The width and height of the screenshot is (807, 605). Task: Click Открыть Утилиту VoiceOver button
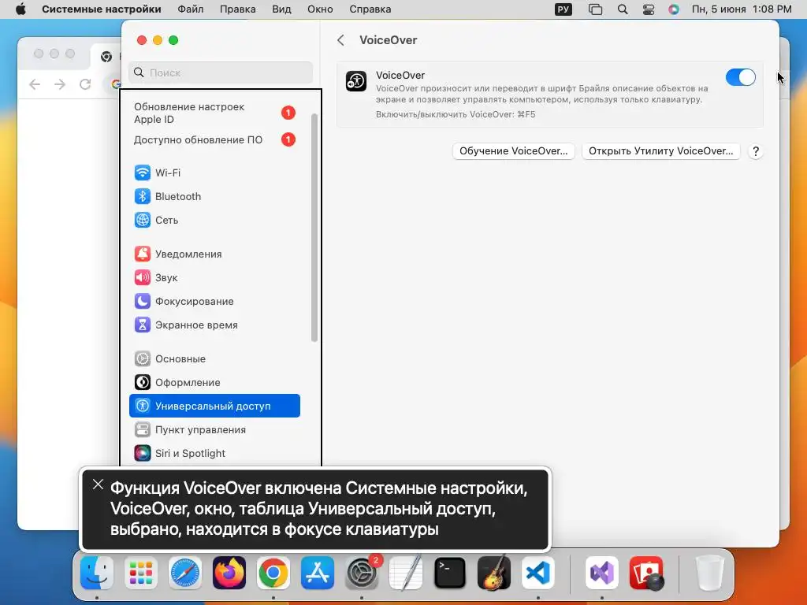point(661,151)
